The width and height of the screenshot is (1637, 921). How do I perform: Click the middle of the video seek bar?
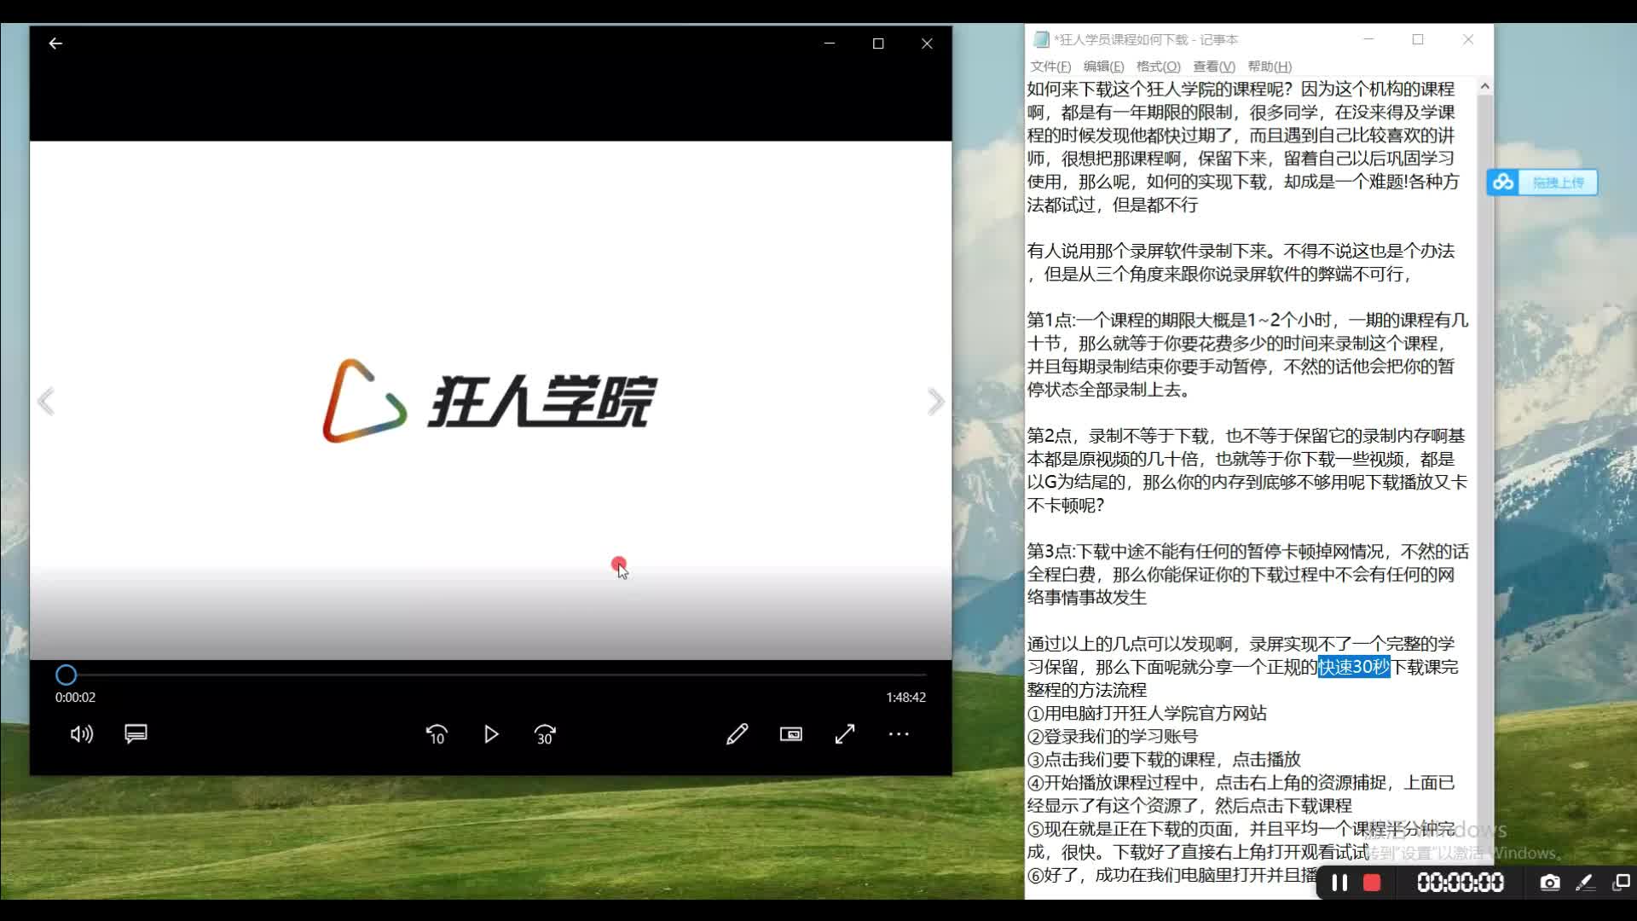(491, 675)
